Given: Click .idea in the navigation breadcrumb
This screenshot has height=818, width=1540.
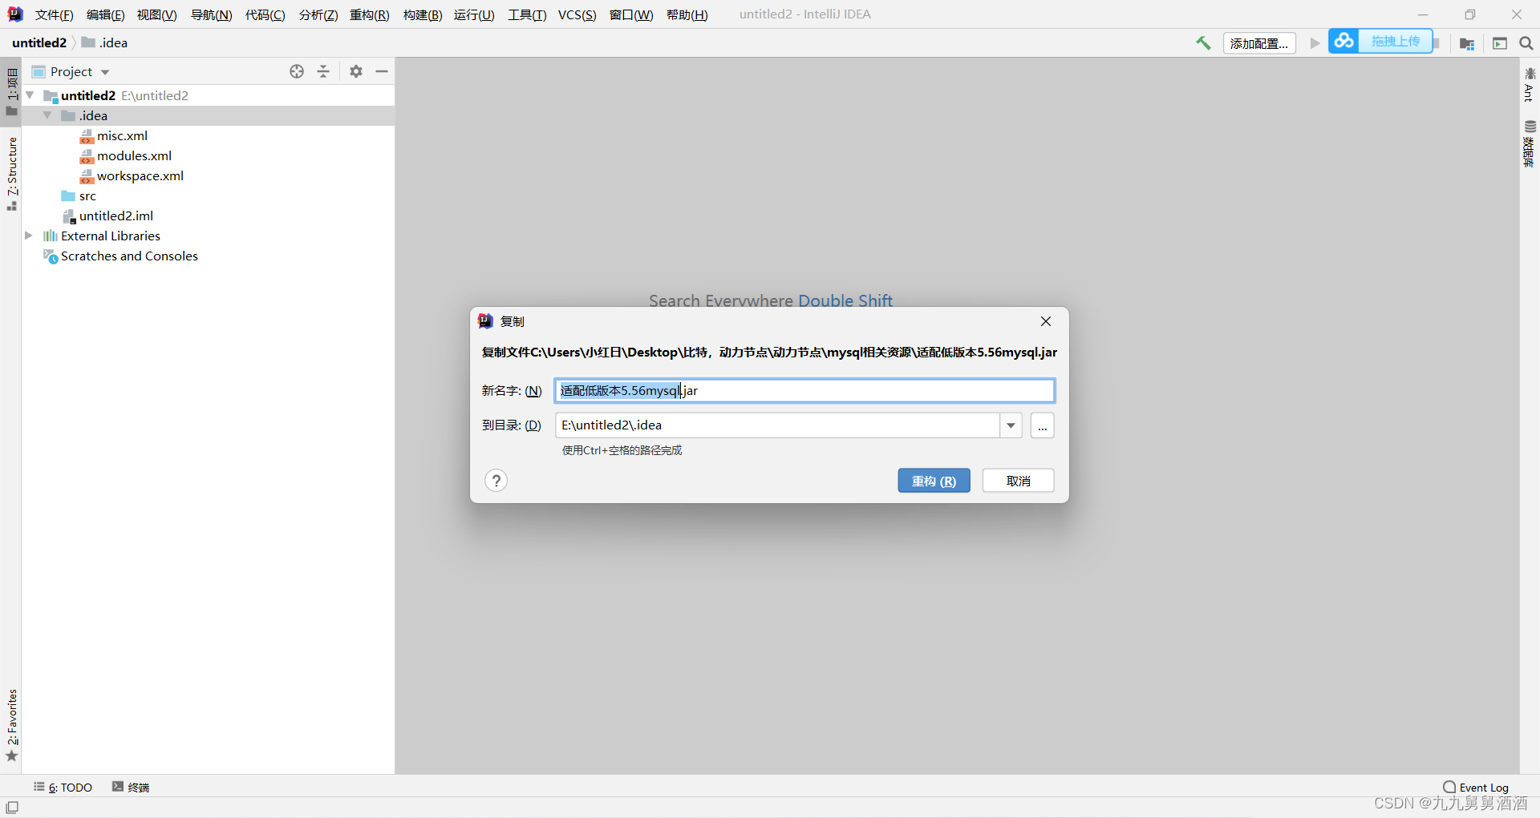Looking at the screenshot, I should [104, 42].
